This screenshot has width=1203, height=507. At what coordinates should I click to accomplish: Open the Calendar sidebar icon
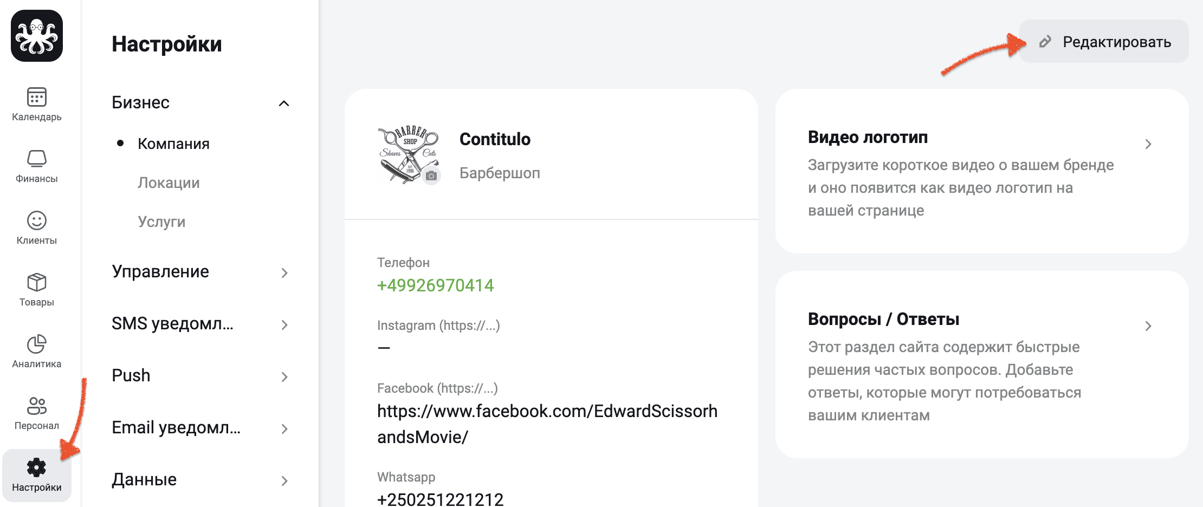coord(37,97)
